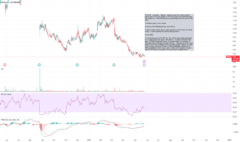The height and width of the screenshot is (142, 240).
Task: Select the Vol indicator label
Action: tap(2, 69)
